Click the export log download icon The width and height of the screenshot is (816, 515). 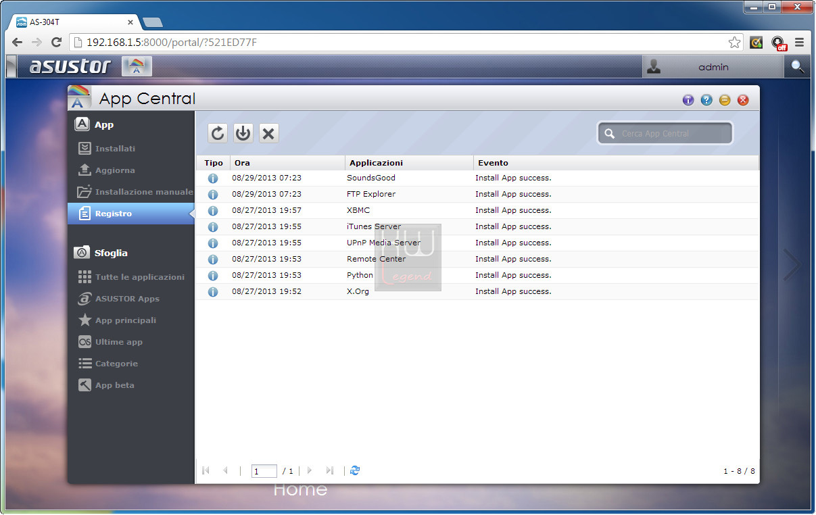(243, 133)
